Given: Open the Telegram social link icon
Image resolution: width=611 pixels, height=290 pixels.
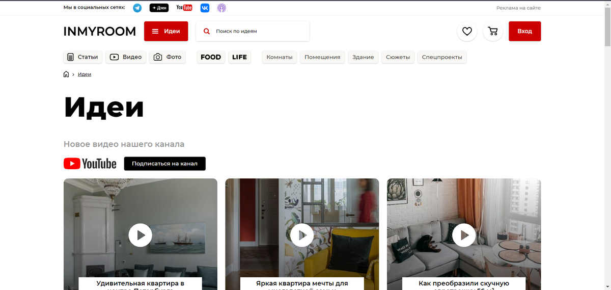Looking at the screenshot, I should [x=137, y=8].
